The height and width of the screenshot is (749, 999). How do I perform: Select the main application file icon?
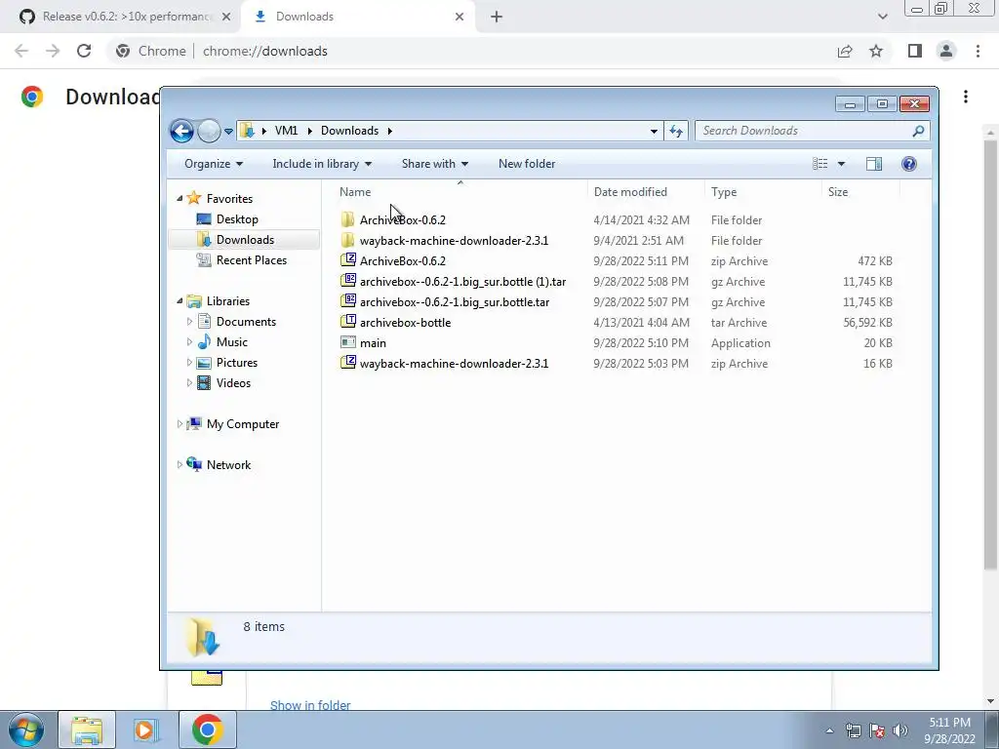[x=348, y=342]
